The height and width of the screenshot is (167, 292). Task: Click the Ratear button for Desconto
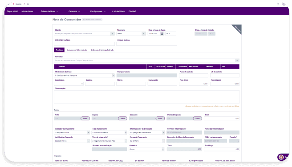pos(160,118)
